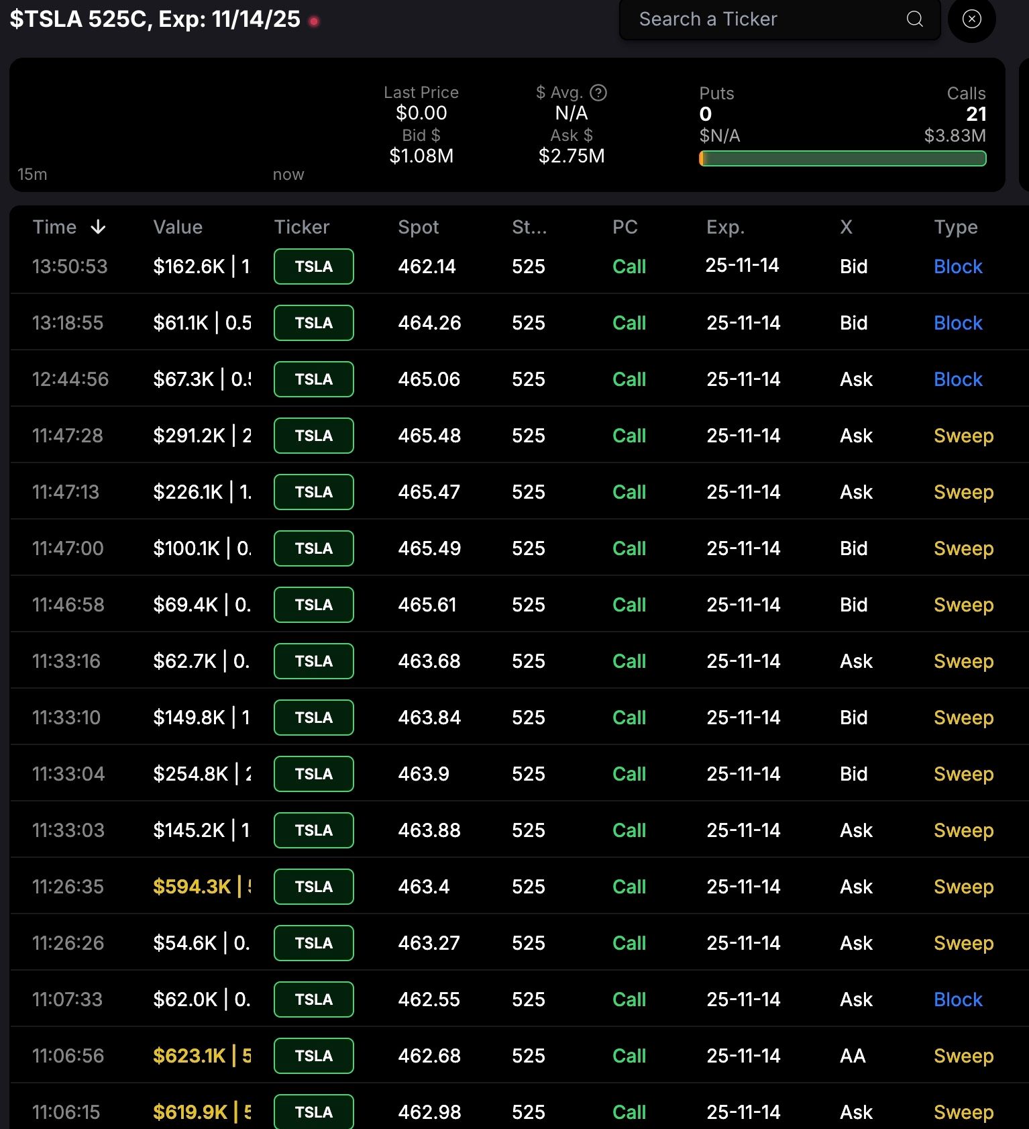The image size is (1029, 1129).
Task: Click the AA exchange side cell
Action: [x=853, y=1056]
